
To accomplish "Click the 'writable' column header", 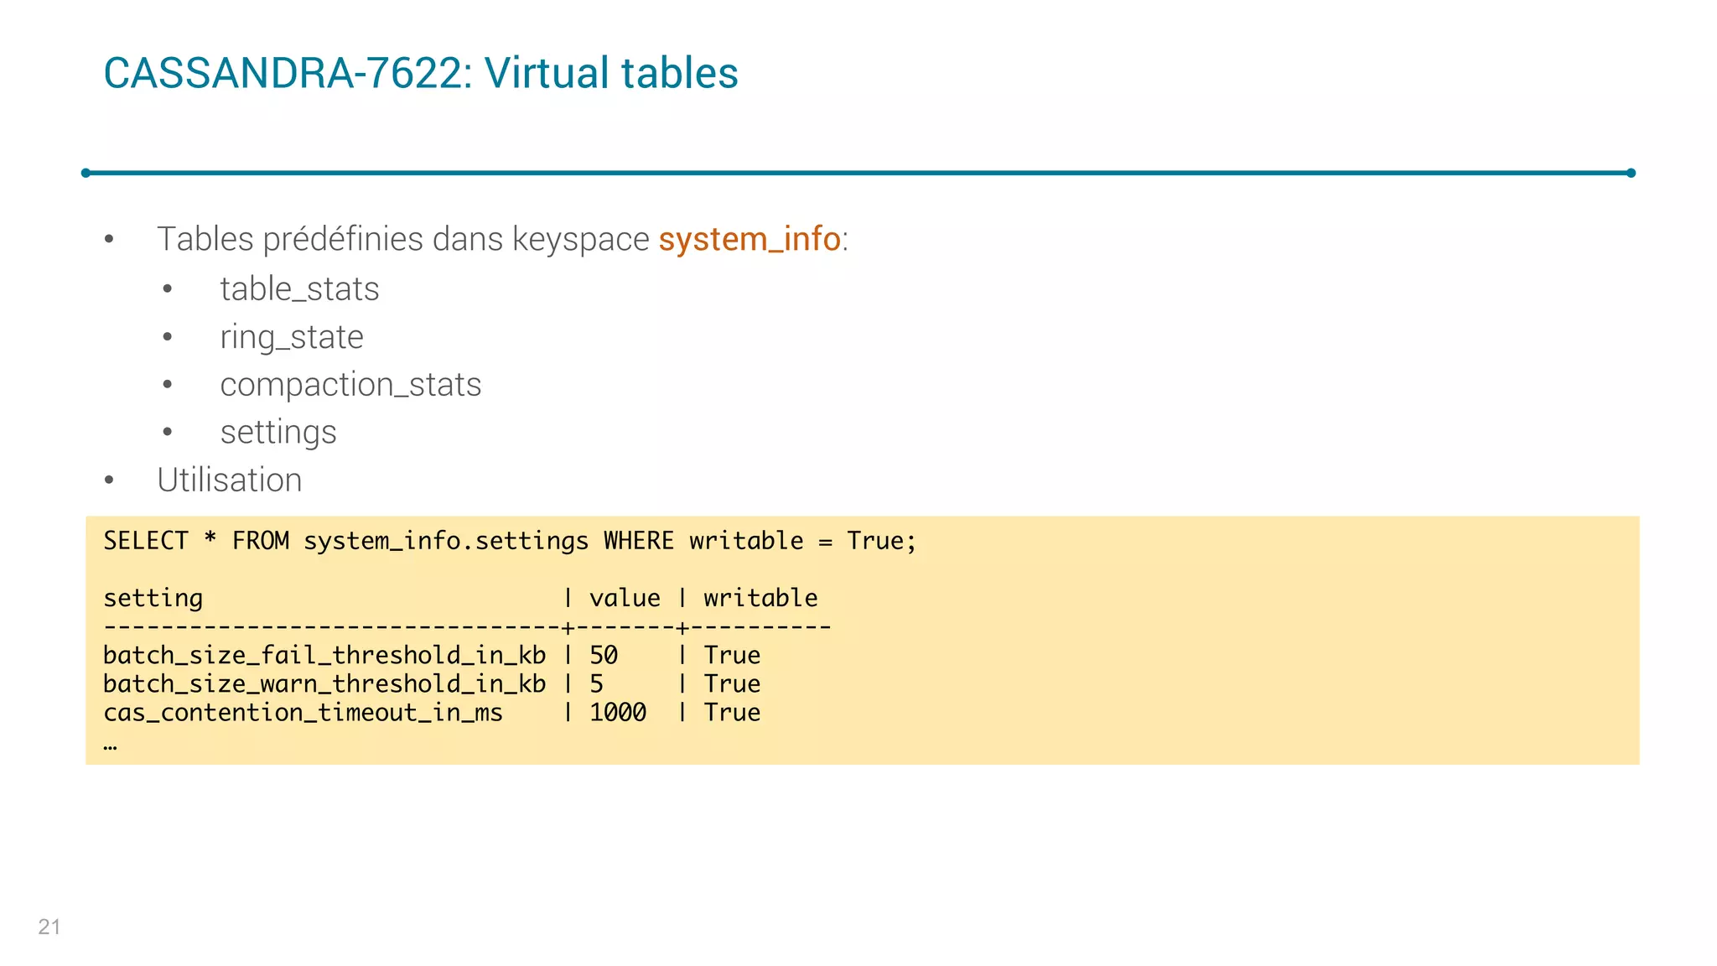I will click(760, 598).
